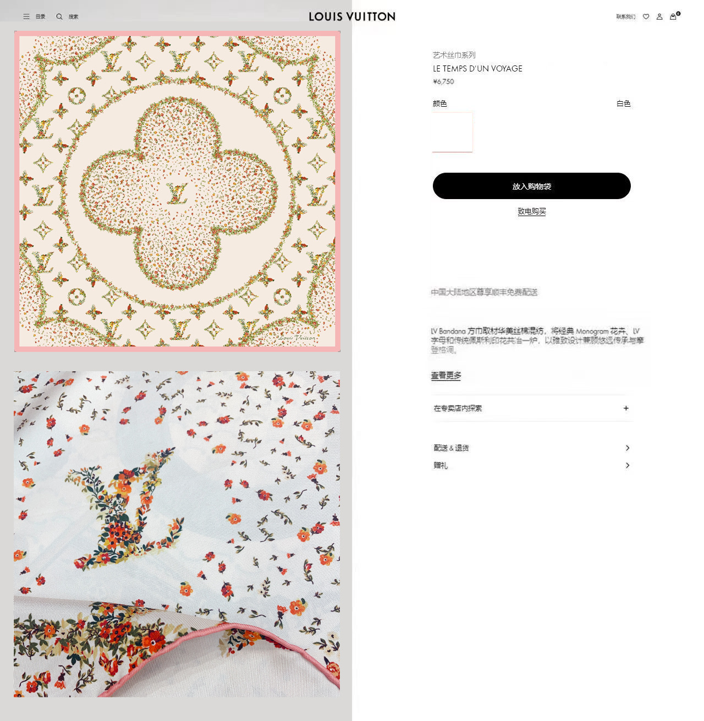Expand the 在专卖店内探索 section
This screenshot has height=721, width=704.
(532, 408)
